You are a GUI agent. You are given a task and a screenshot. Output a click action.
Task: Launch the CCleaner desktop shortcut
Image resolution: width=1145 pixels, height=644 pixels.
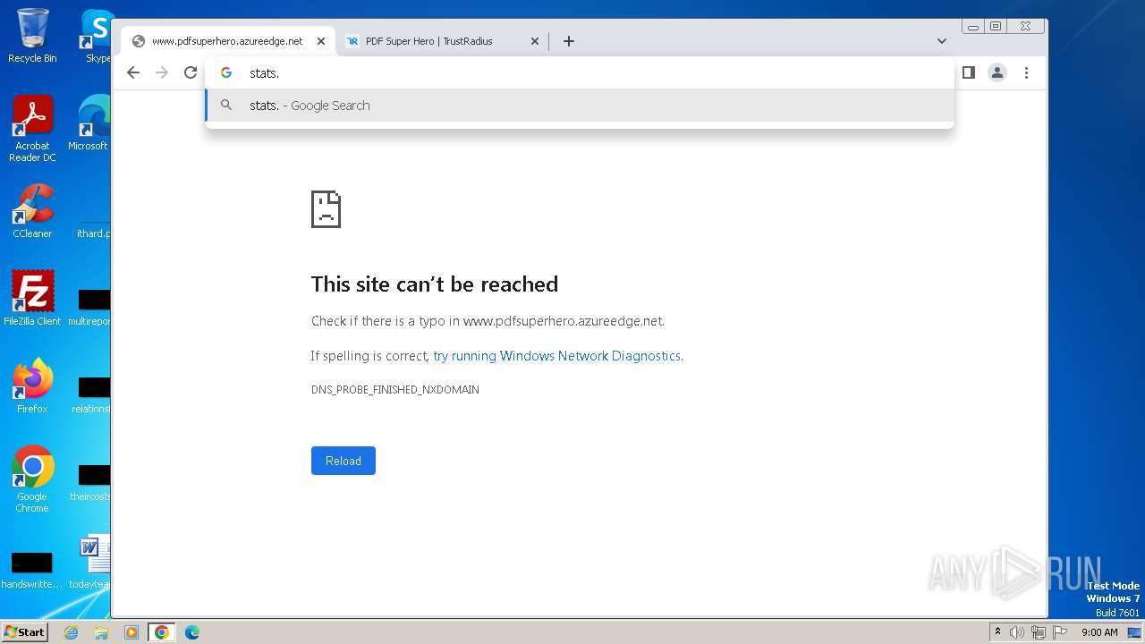coord(32,211)
